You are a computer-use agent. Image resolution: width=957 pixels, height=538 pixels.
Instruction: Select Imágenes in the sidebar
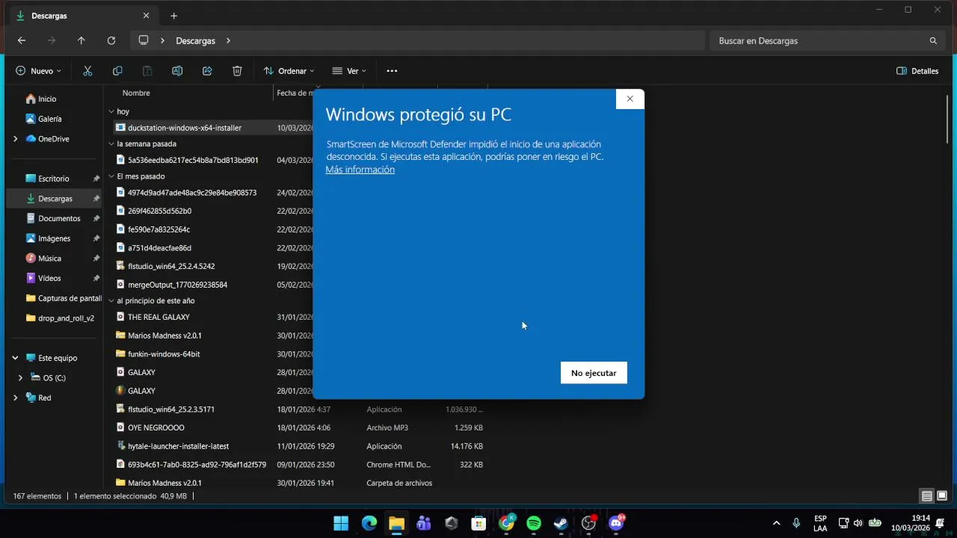tap(54, 238)
